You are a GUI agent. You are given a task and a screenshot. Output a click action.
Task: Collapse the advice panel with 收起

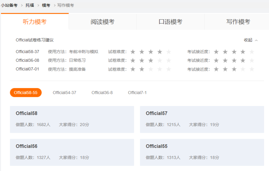(248, 40)
